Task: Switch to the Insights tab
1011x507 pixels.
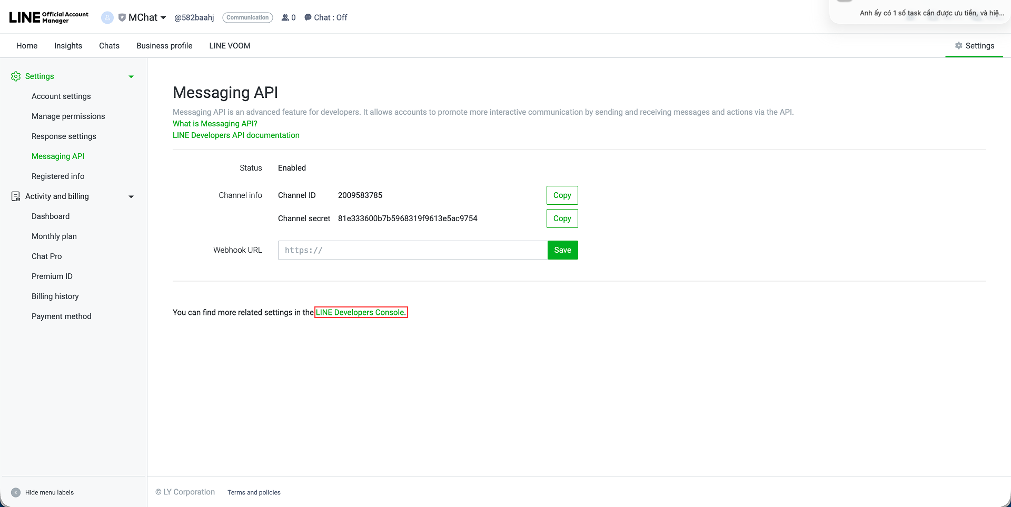Action: (x=68, y=46)
